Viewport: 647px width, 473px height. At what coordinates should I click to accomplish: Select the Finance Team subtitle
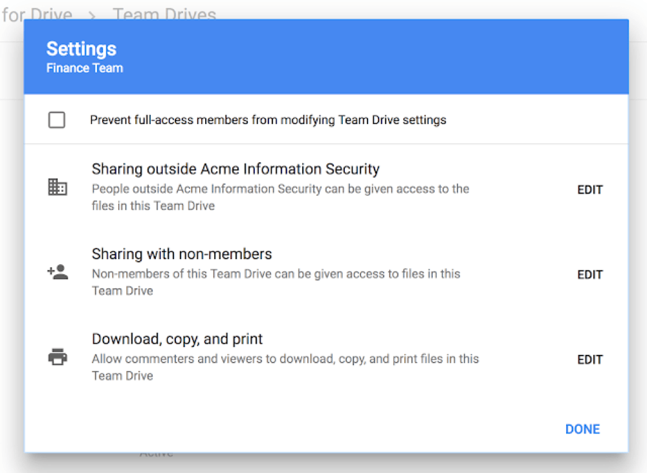pyautogui.click(x=84, y=67)
